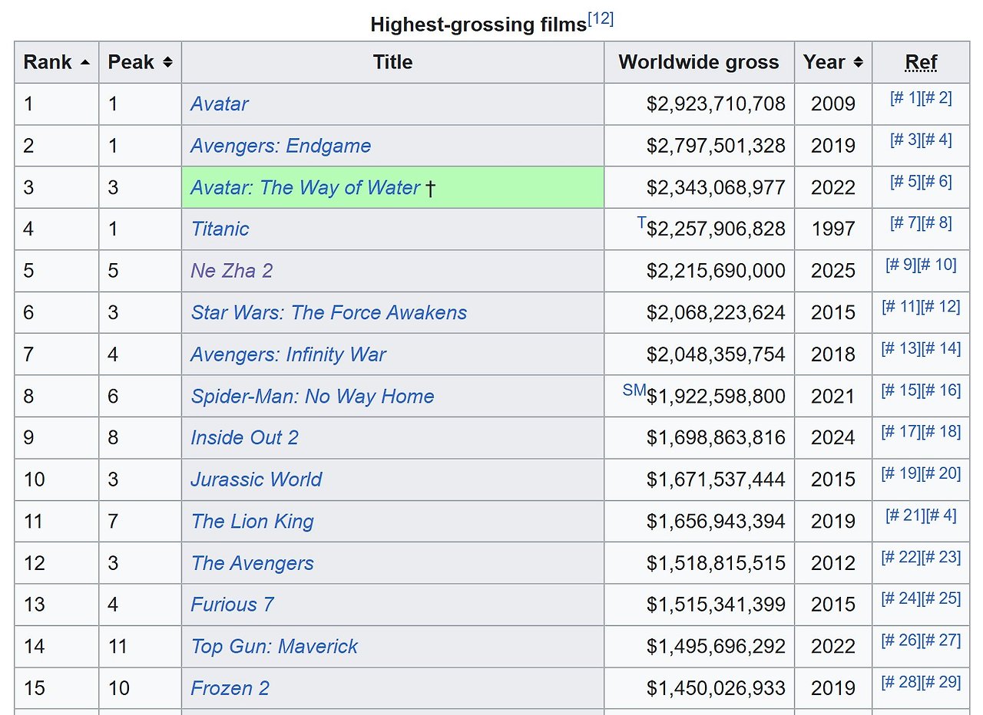Image resolution: width=983 pixels, height=715 pixels.
Task: Open The Lion King link
Action: coord(253,521)
